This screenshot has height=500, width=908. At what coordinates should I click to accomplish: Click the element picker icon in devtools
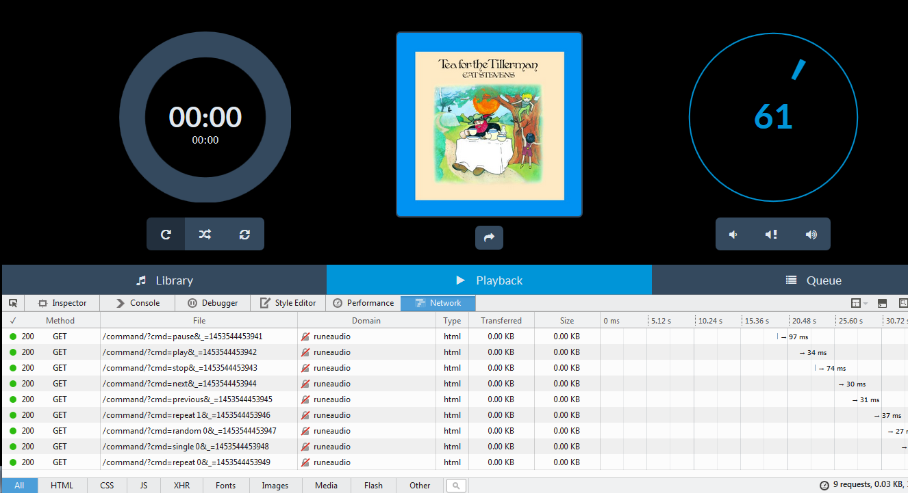coord(13,303)
